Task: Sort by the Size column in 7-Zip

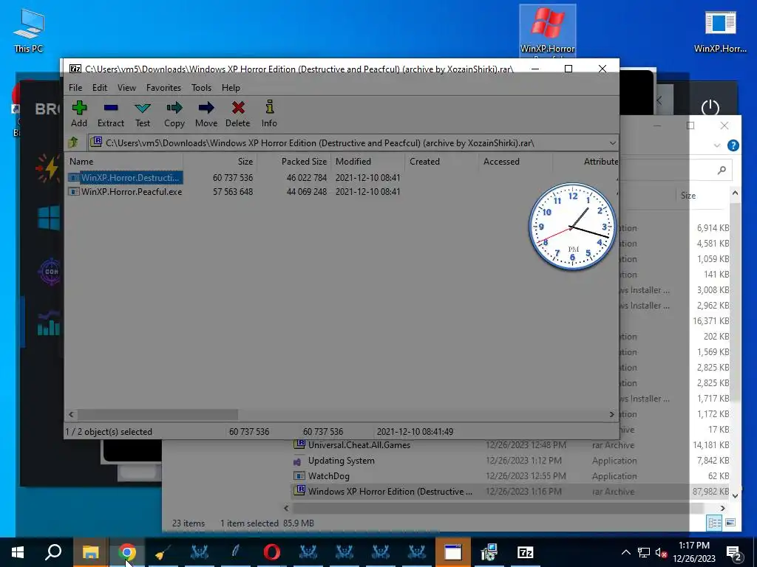Action: click(x=220, y=162)
